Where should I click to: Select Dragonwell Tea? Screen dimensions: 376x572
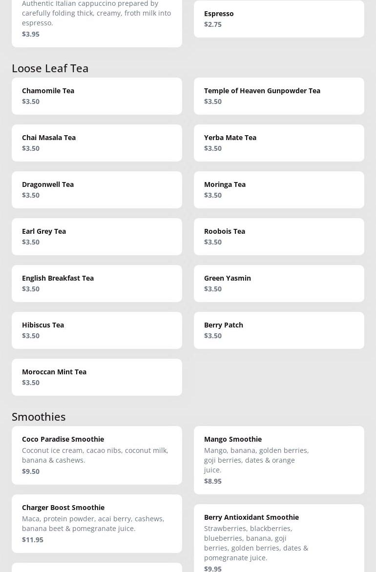coord(97,190)
